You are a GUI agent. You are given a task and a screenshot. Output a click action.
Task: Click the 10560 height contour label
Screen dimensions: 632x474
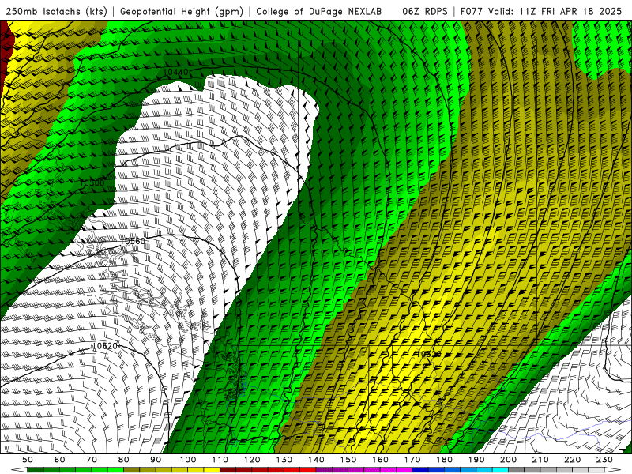pos(133,241)
